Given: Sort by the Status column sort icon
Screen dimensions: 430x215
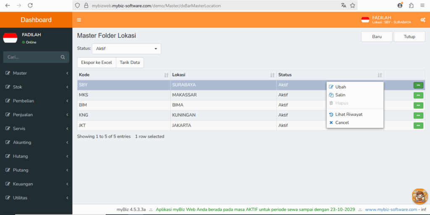Looking at the screenshot, I should (x=380, y=75).
